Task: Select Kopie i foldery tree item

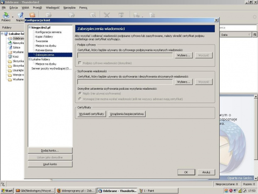Action: 44,37
